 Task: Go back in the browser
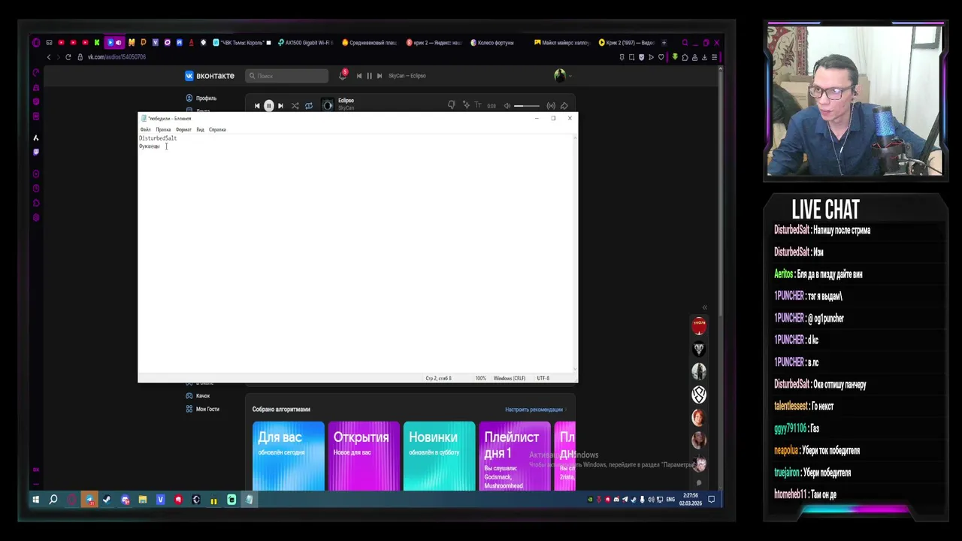click(x=49, y=57)
